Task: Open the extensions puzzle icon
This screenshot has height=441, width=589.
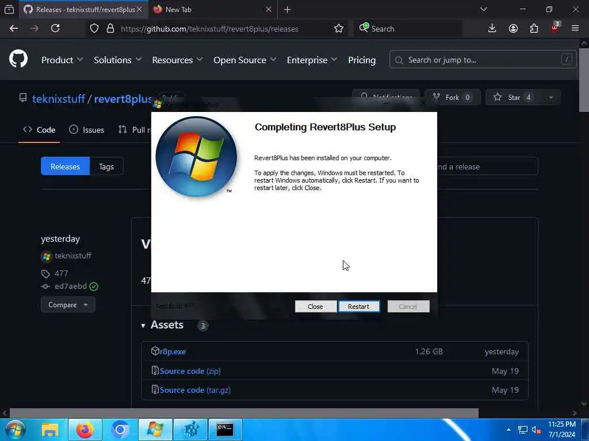Action: [534, 28]
